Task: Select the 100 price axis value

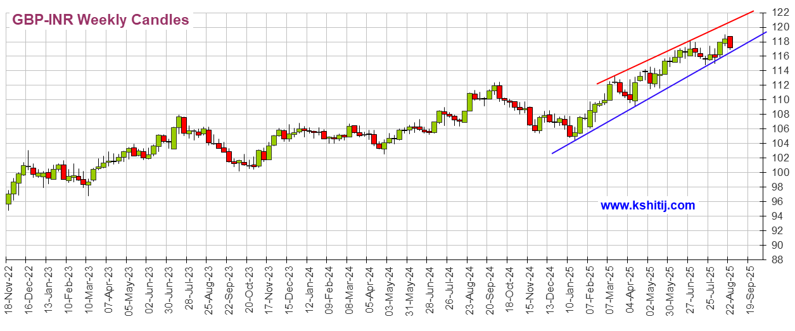Action: pos(781,172)
